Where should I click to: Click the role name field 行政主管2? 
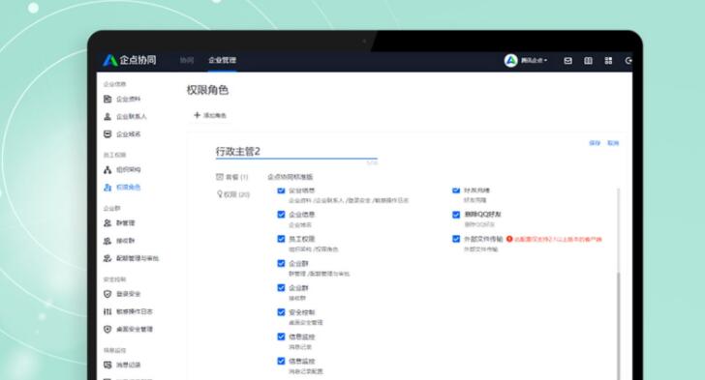[x=296, y=152]
